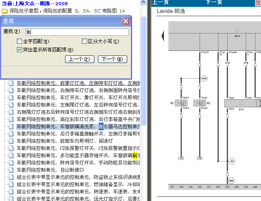This screenshot has height=201, width=261.
Task: Open document icon for 高位刹车灯灯泡 entry
Action: click(11, 119)
